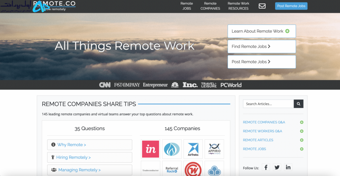The image size is (340, 176).
Task: Open the Appirio company logo
Action: tap(214, 149)
